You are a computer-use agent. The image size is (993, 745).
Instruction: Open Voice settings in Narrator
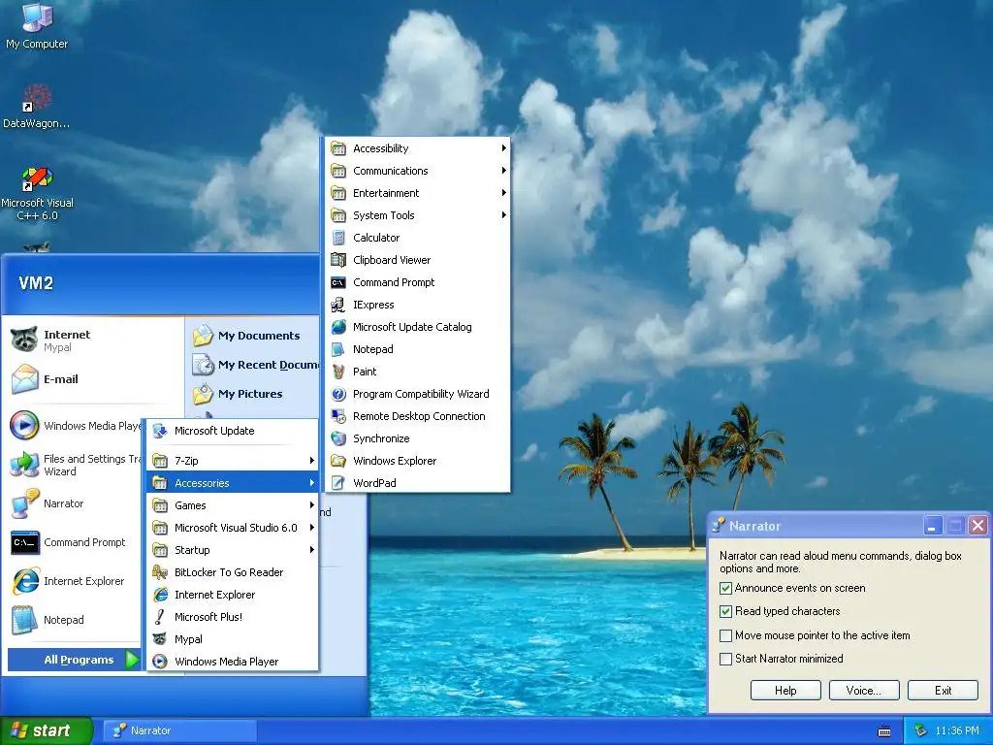(x=864, y=691)
